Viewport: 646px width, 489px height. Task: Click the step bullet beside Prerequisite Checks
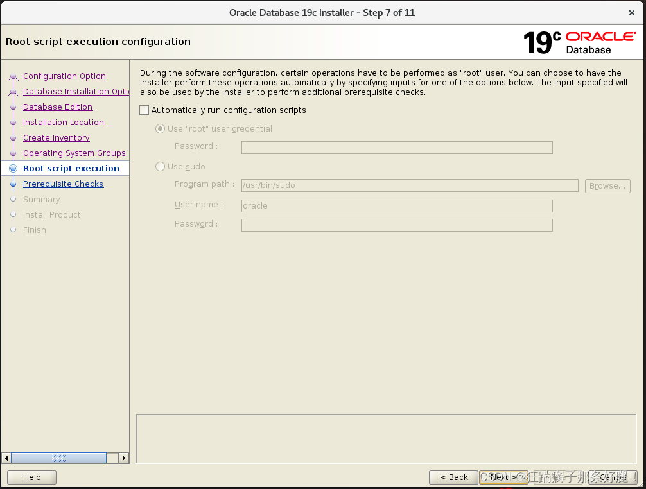pos(13,184)
